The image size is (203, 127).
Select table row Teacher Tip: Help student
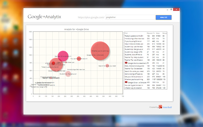(x=146, y=57)
